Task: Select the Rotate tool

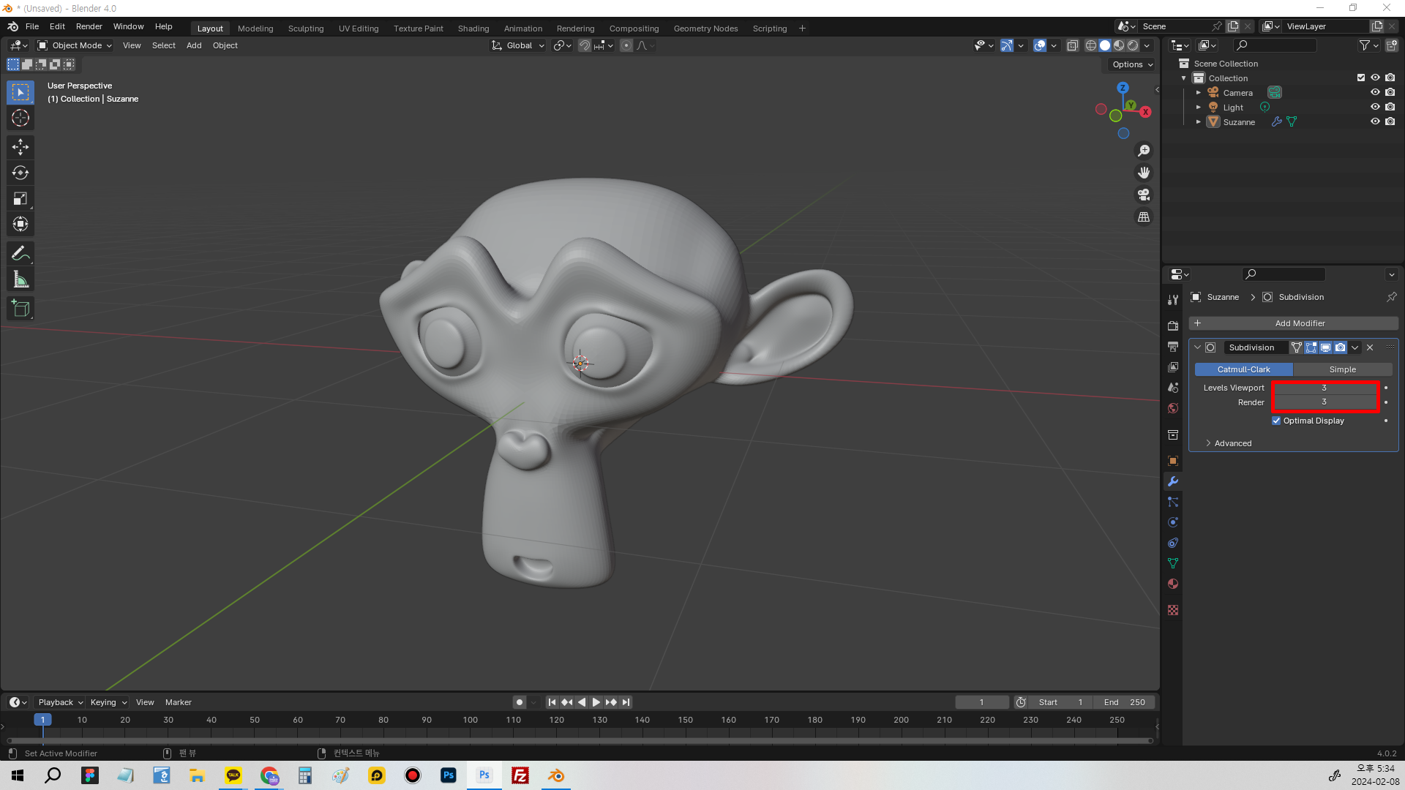Action: pyautogui.click(x=20, y=173)
